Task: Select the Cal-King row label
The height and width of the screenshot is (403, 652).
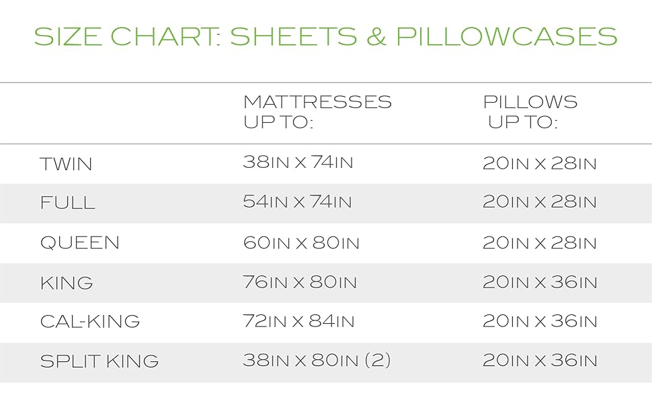Action: 90,321
